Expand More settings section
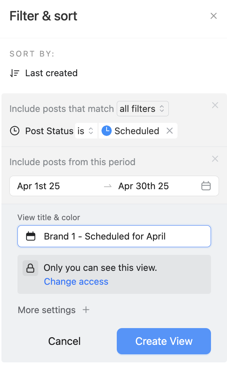This screenshot has width=227, height=366. point(47,310)
